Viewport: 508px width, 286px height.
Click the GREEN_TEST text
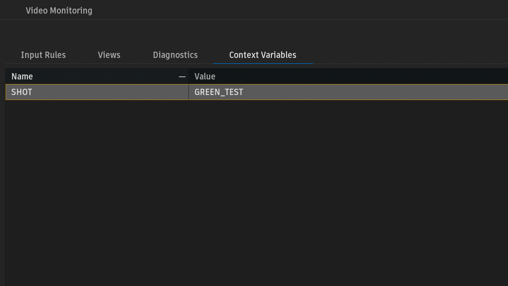point(219,92)
